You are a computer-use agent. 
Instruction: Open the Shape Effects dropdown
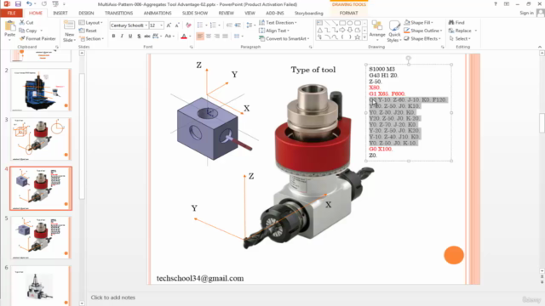pos(422,38)
